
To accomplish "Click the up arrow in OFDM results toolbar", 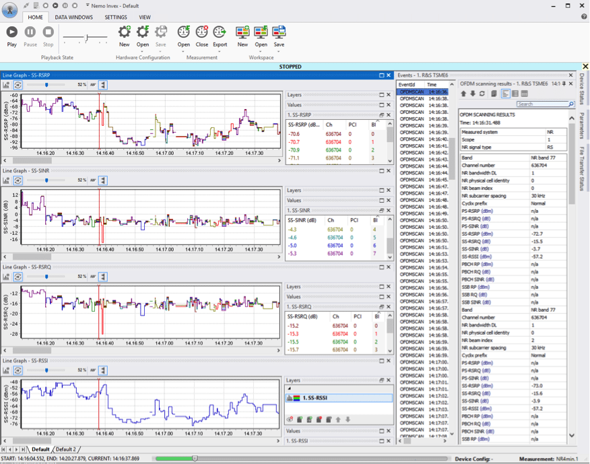I will (463, 94).
